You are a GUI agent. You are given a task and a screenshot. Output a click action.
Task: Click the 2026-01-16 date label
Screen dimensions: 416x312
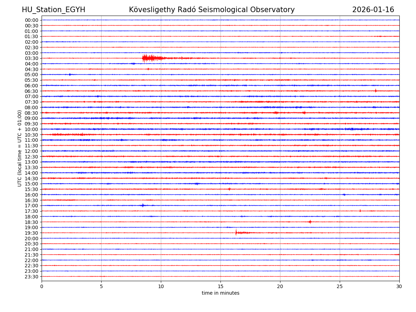coord(373,10)
